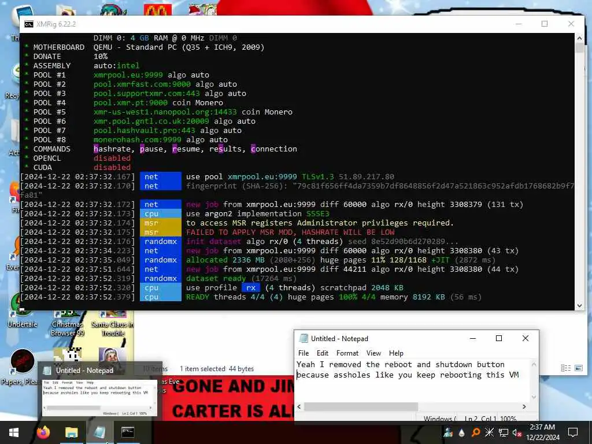Click the Notepad window title icon
592x444 pixels.
tap(303, 338)
